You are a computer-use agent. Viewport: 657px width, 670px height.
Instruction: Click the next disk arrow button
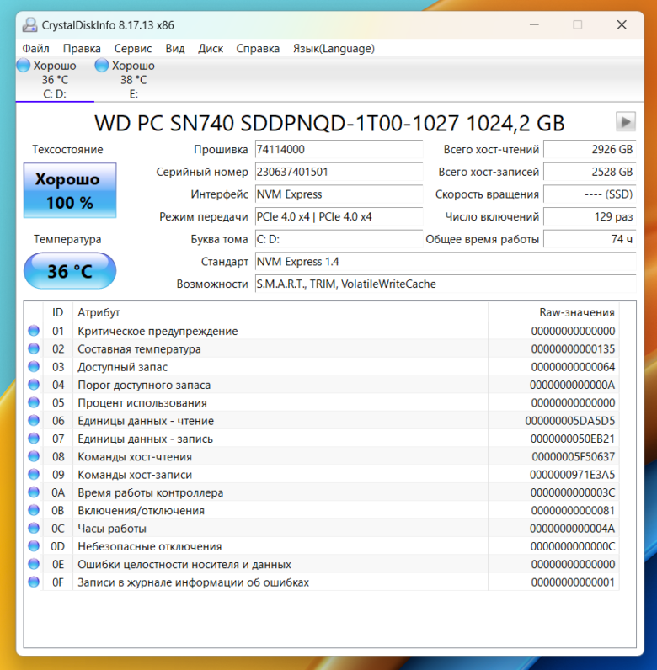625,122
